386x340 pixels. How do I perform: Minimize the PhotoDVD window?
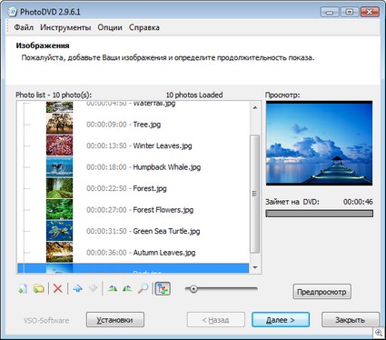pyautogui.click(x=330, y=12)
